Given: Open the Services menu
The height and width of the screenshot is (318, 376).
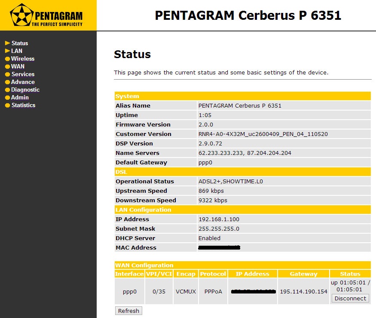Looking at the screenshot, I should click(x=23, y=74).
